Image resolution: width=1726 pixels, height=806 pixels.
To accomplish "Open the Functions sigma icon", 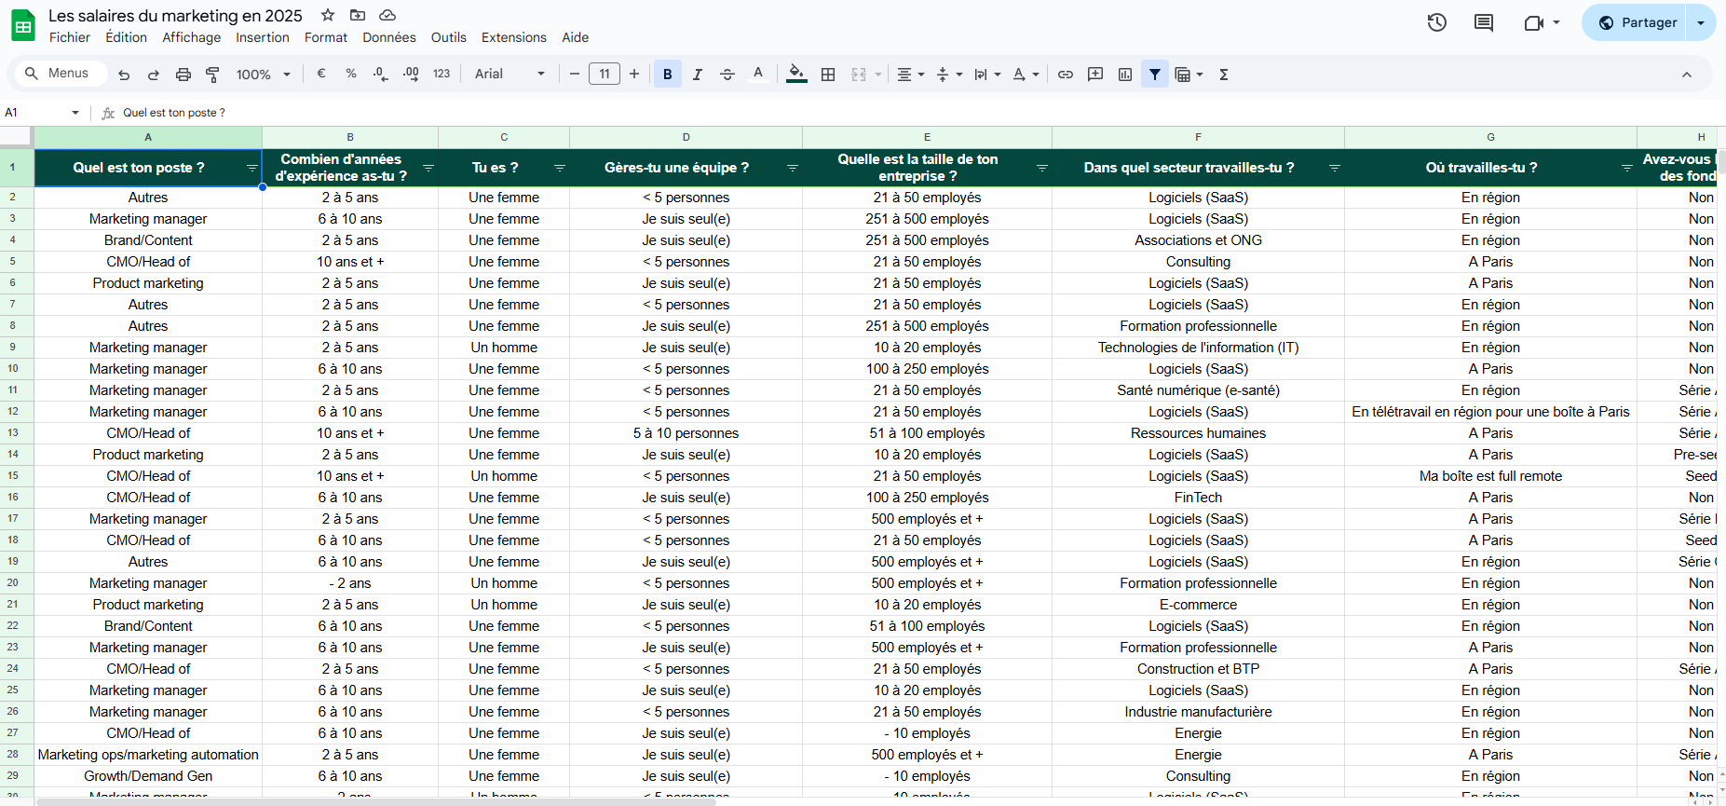I will click(x=1224, y=75).
